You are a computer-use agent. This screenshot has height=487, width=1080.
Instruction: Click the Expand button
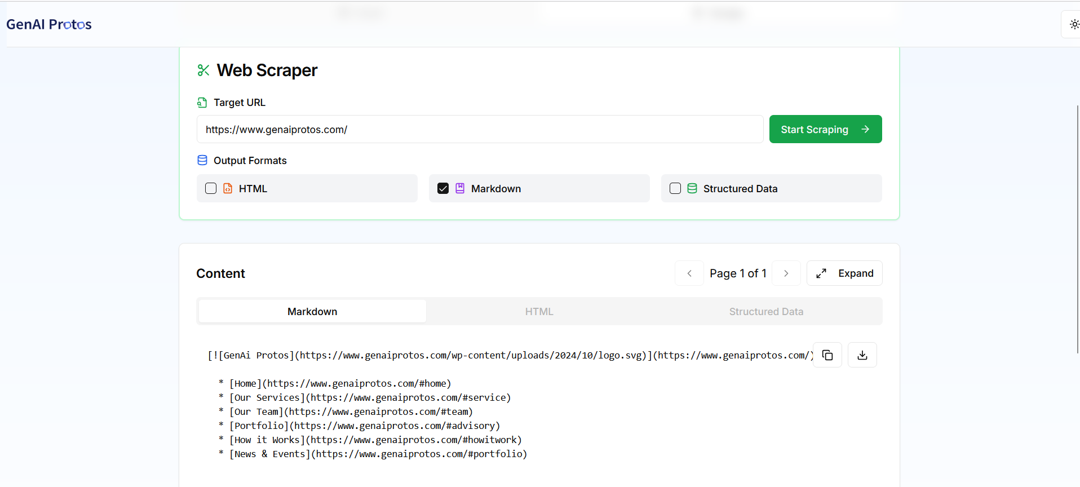pyautogui.click(x=844, y=273)
